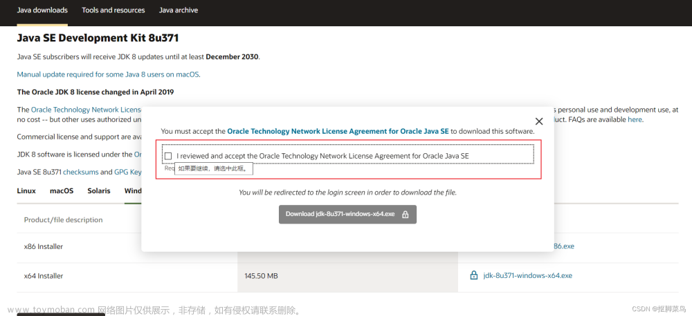Open the checksums link
The image size is (692, 316).
[81, 172]
